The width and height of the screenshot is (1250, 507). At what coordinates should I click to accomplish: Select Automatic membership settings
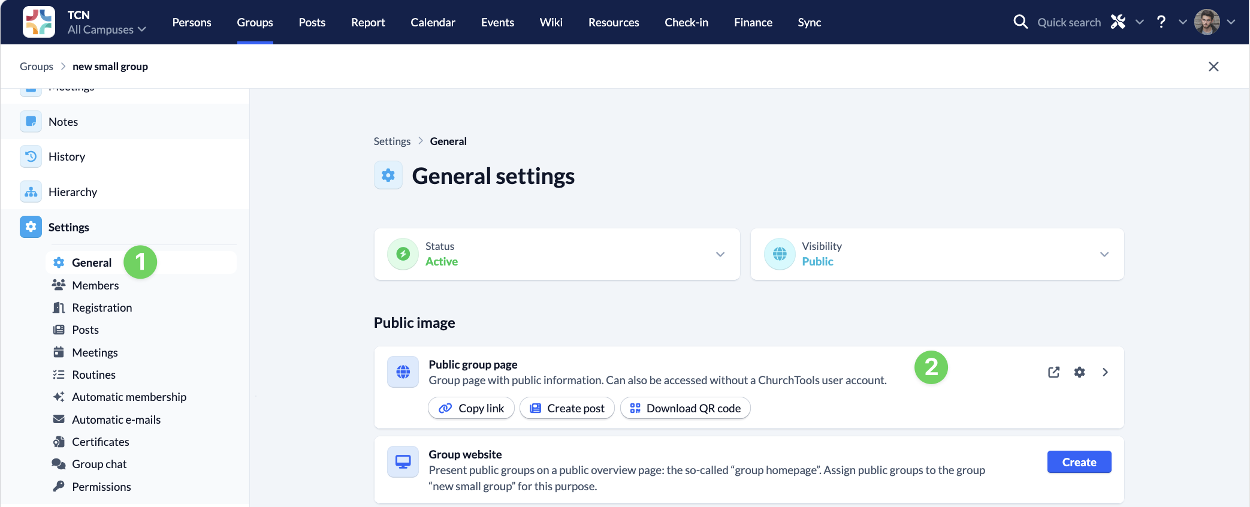coord(129,397)
